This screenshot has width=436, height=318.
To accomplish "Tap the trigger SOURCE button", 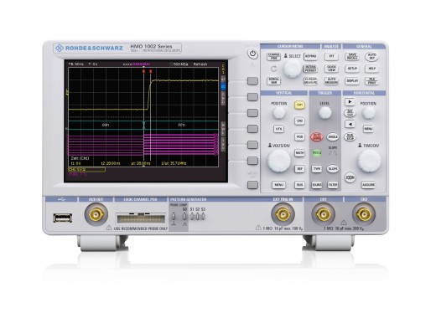I will pos(317,185).
